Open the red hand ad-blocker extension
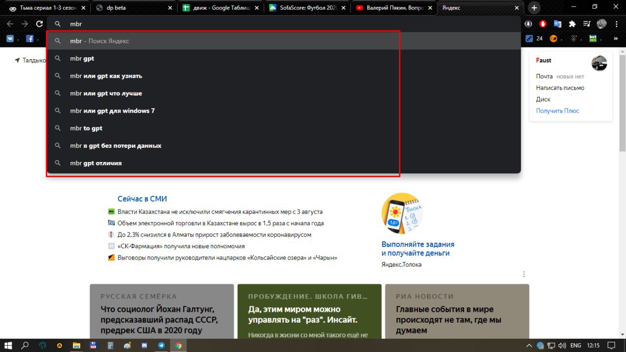The width and height of the screenshot is (626, 352). (x=543, y=23)
